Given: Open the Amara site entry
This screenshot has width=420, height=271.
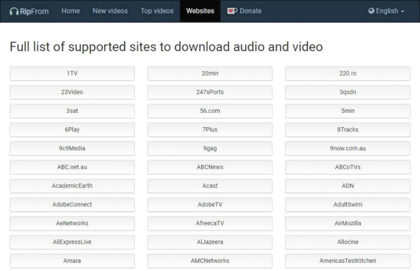Looking at the screenshot, I should pyautogui.click(x=72, y=261).
